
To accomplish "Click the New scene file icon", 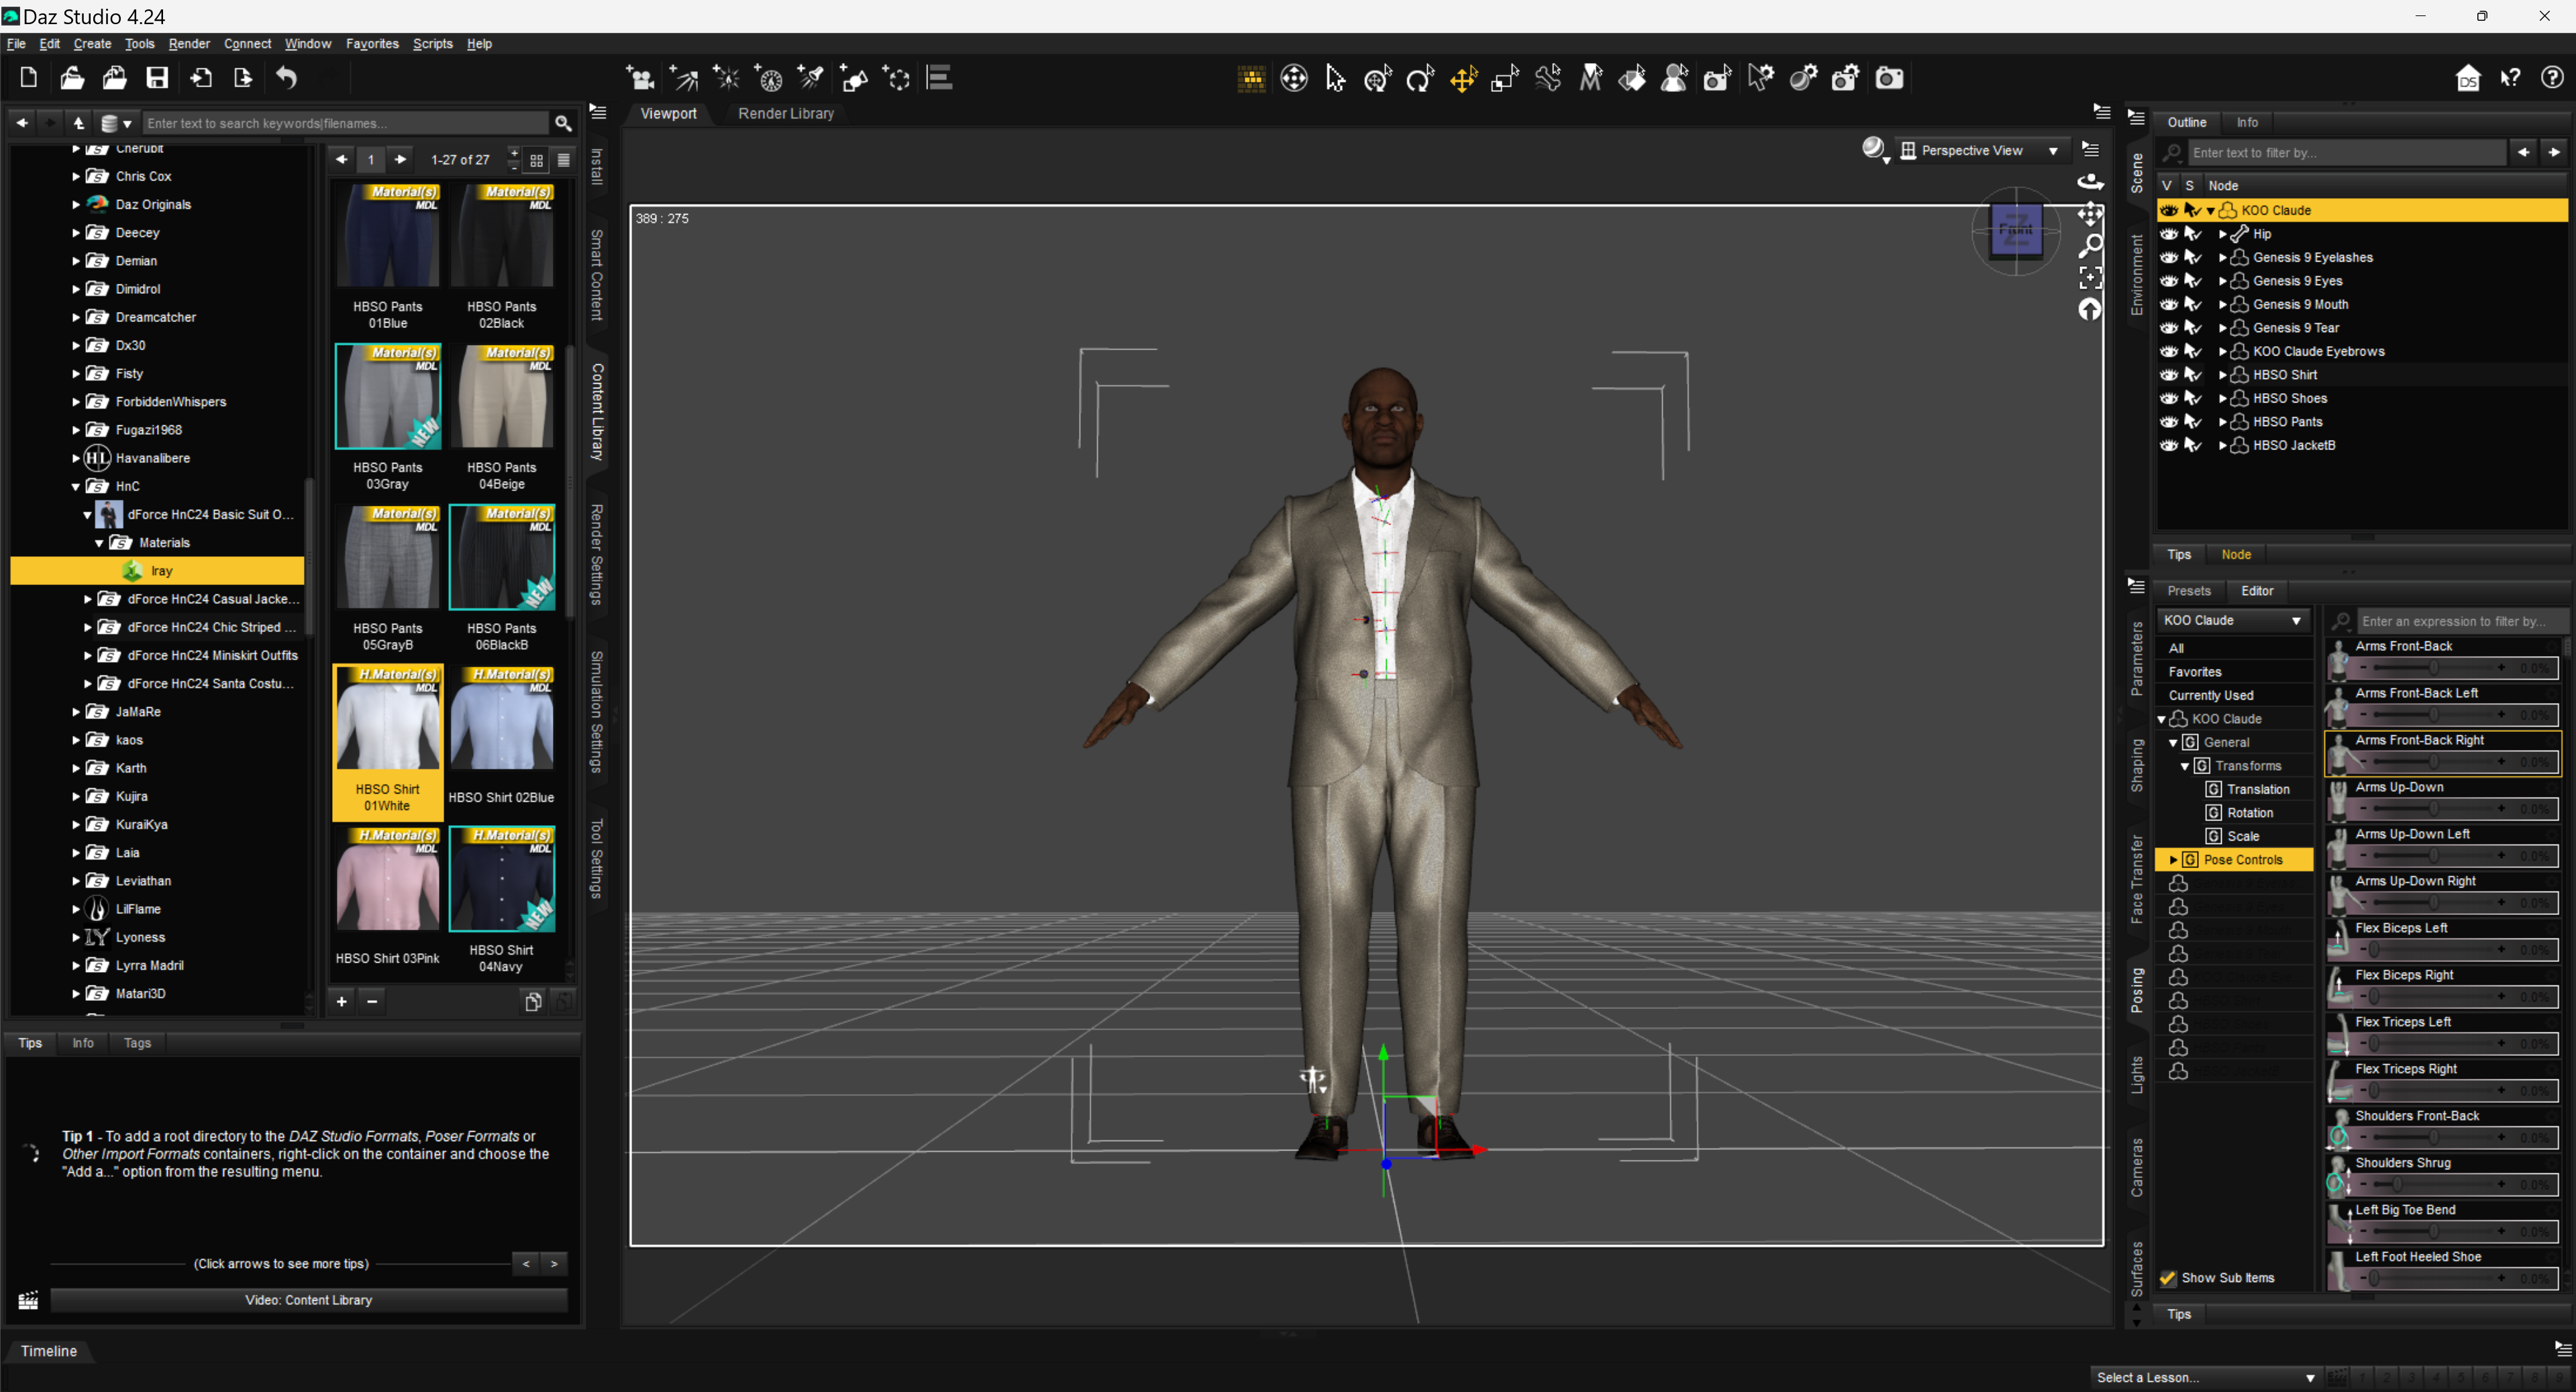I will (x=28, y=78).
